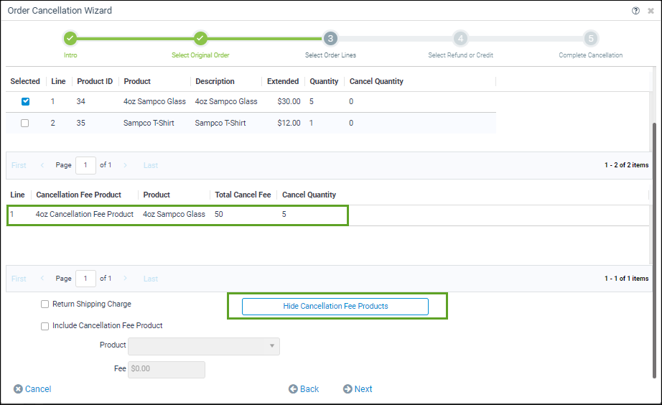Click previous page arrow in fee products pager
Viewport: 662px width, 405px height.
[x=42, y=278]
